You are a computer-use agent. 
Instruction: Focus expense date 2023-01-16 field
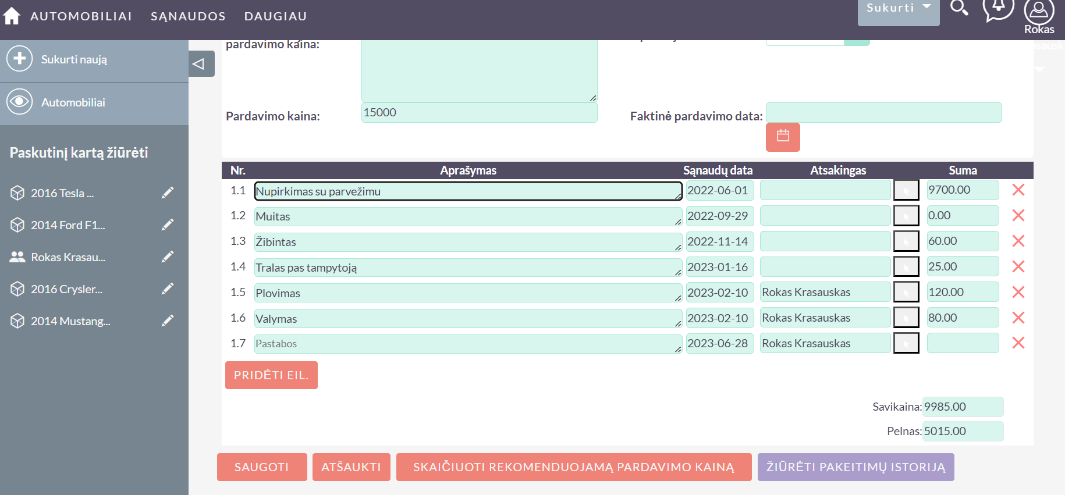[720, 267]
